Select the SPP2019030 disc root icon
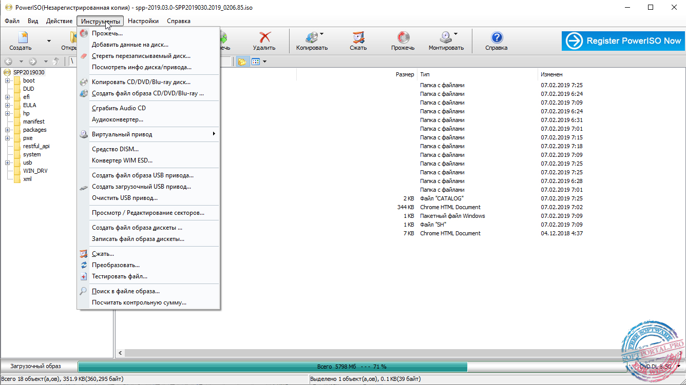This screenshot has width=686, height=385. [x=8, y=72]
